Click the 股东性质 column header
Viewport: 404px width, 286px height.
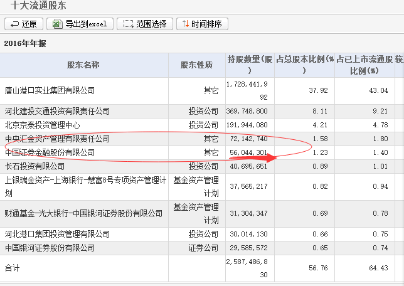tap(197, 65)
